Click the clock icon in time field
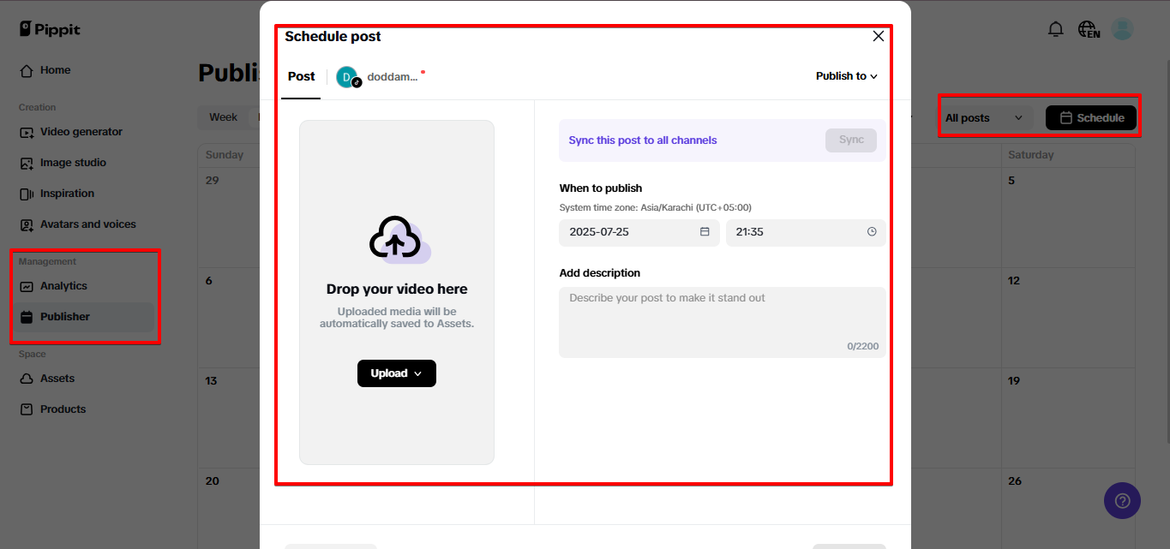 872,232
